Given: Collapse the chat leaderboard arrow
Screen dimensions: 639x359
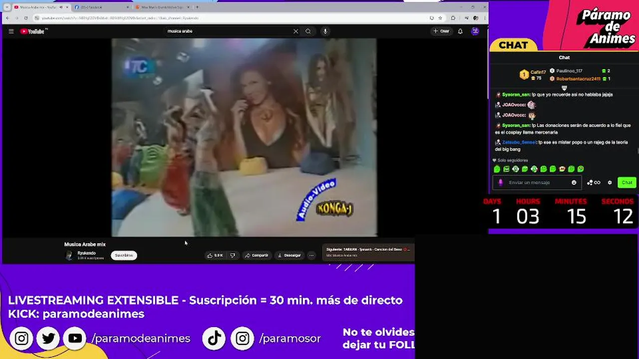Looking at the screenshot, I should click(x=565, y=88).
